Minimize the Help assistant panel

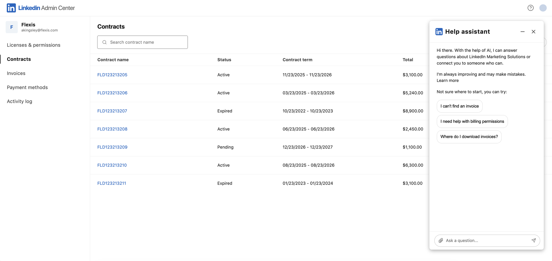(x=522, y=32)
